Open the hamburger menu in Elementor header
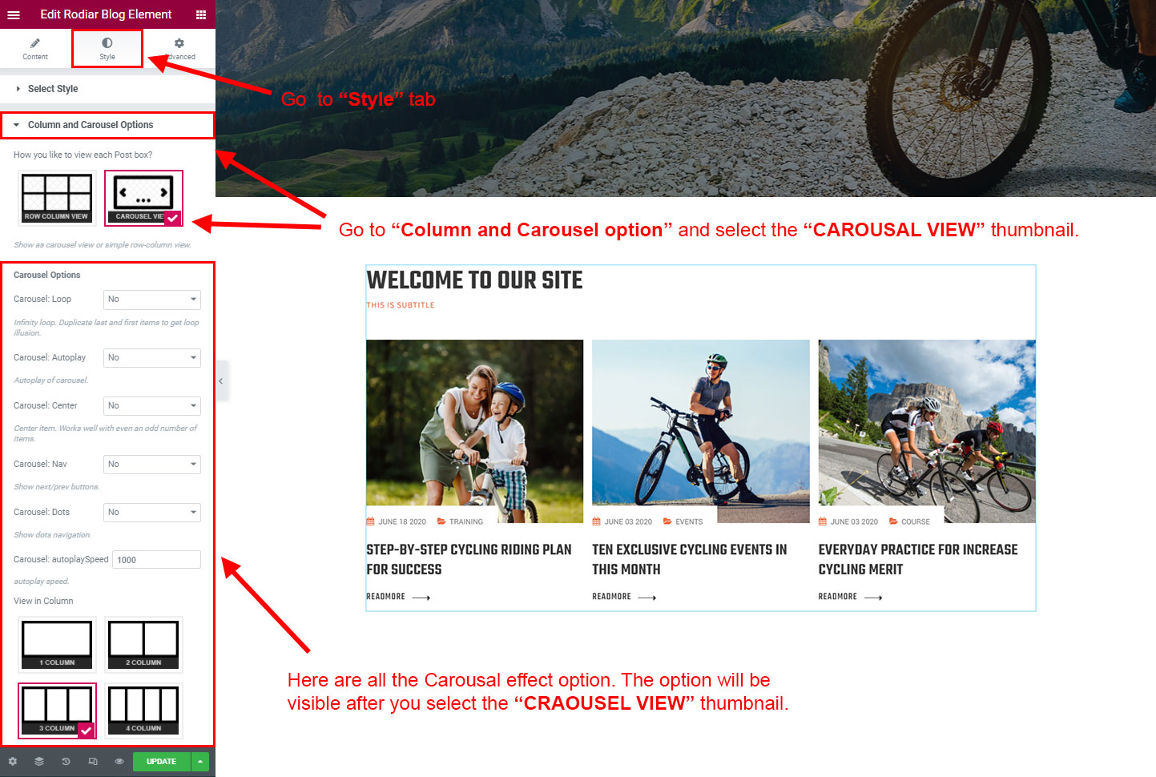 pos(14,14)
